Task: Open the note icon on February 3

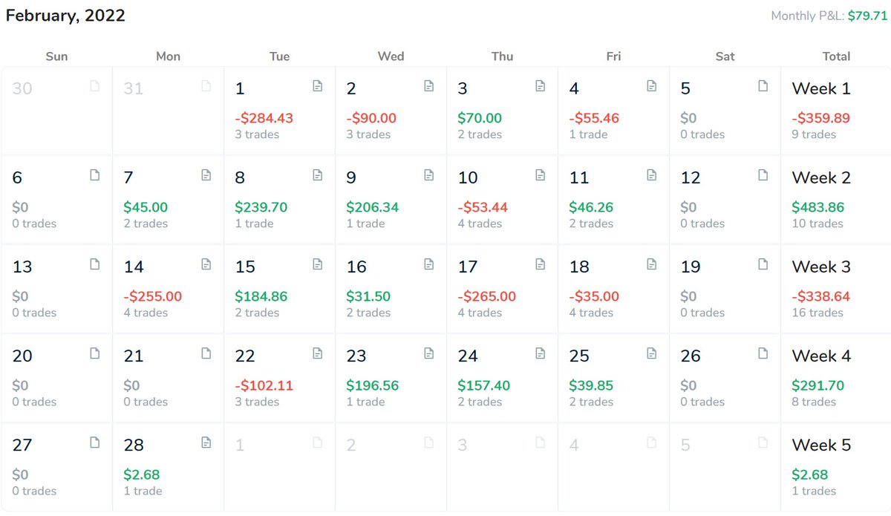Action: (x=540, y=86)
